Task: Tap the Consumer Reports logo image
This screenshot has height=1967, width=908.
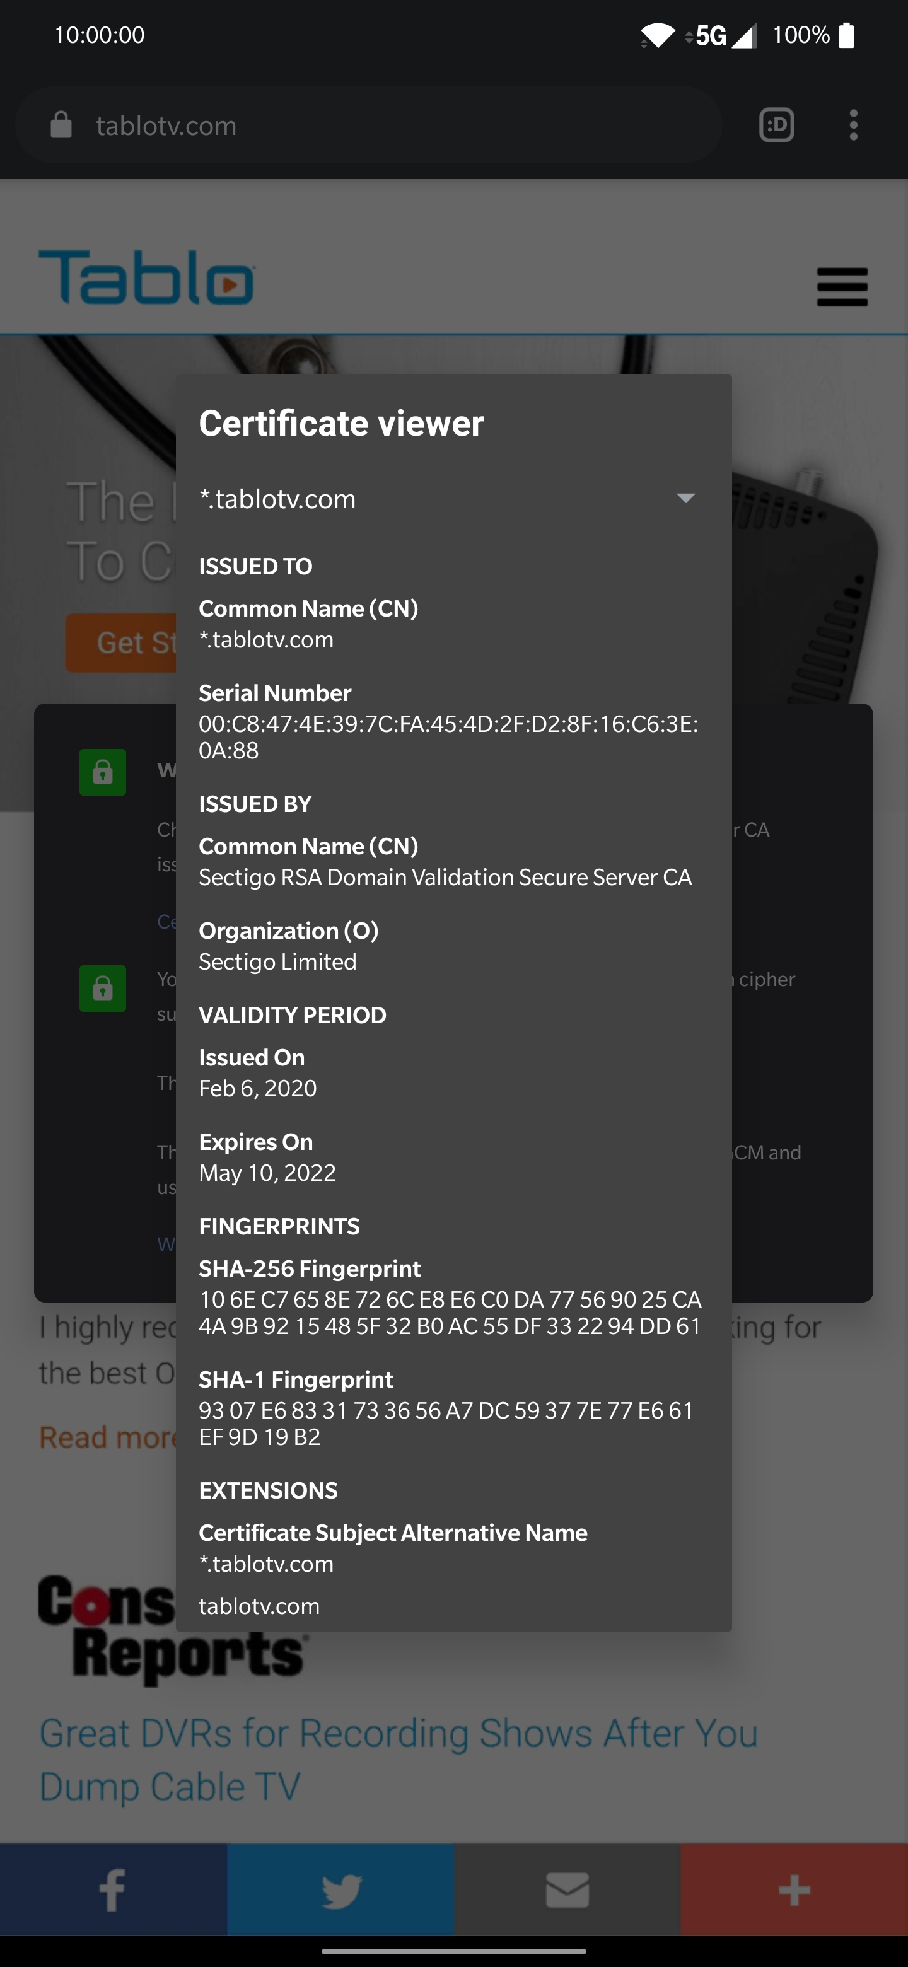Action: point(107,1630)
